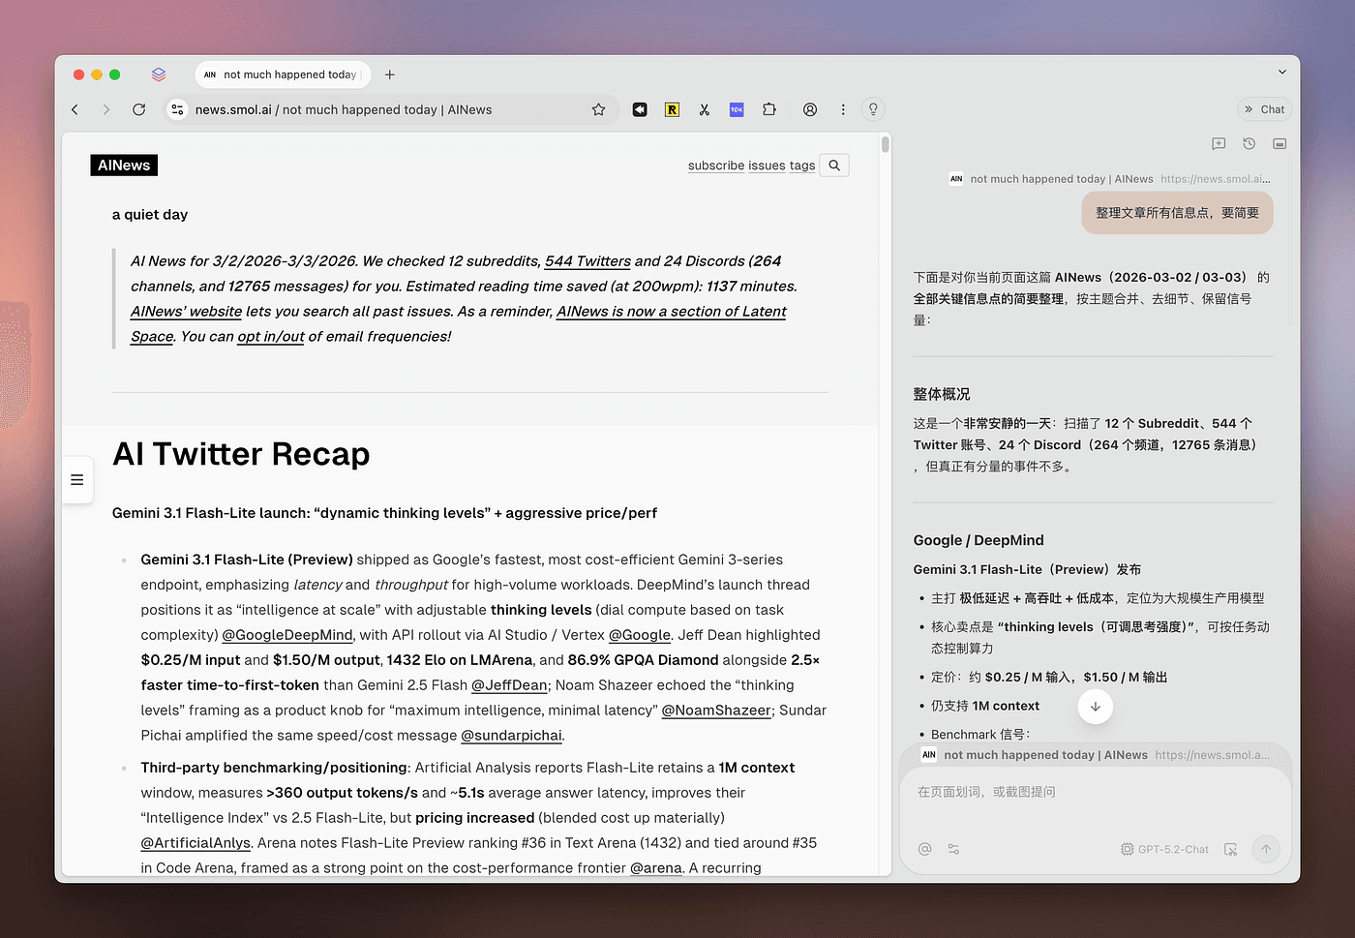The width and height of the screenshot is (1355, 938).
Task: Open the tags link
Action: click(x=802, y=166)
